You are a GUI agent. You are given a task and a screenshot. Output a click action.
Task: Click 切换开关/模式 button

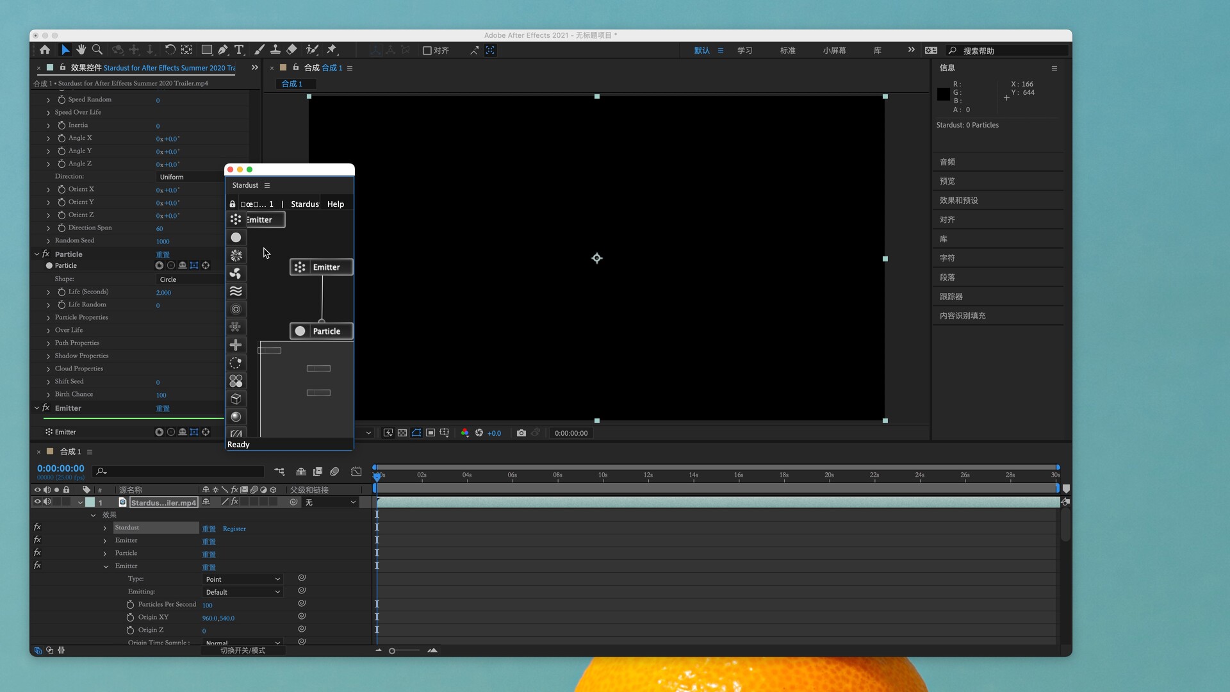tap(243, 650)
